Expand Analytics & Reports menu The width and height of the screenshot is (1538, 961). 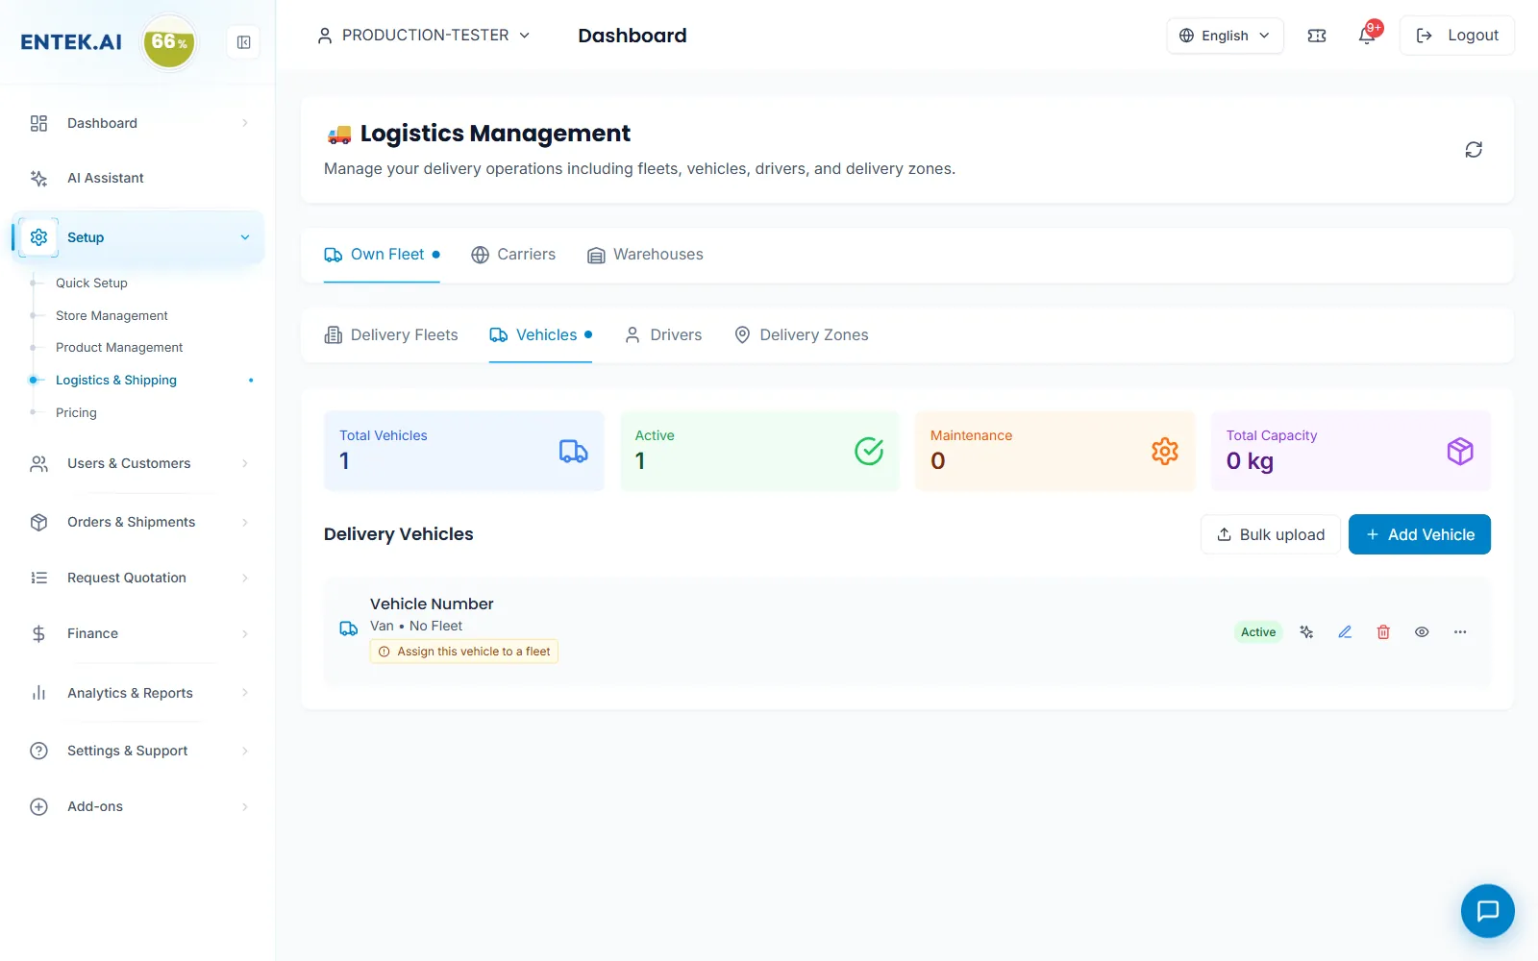click(138, 693)
